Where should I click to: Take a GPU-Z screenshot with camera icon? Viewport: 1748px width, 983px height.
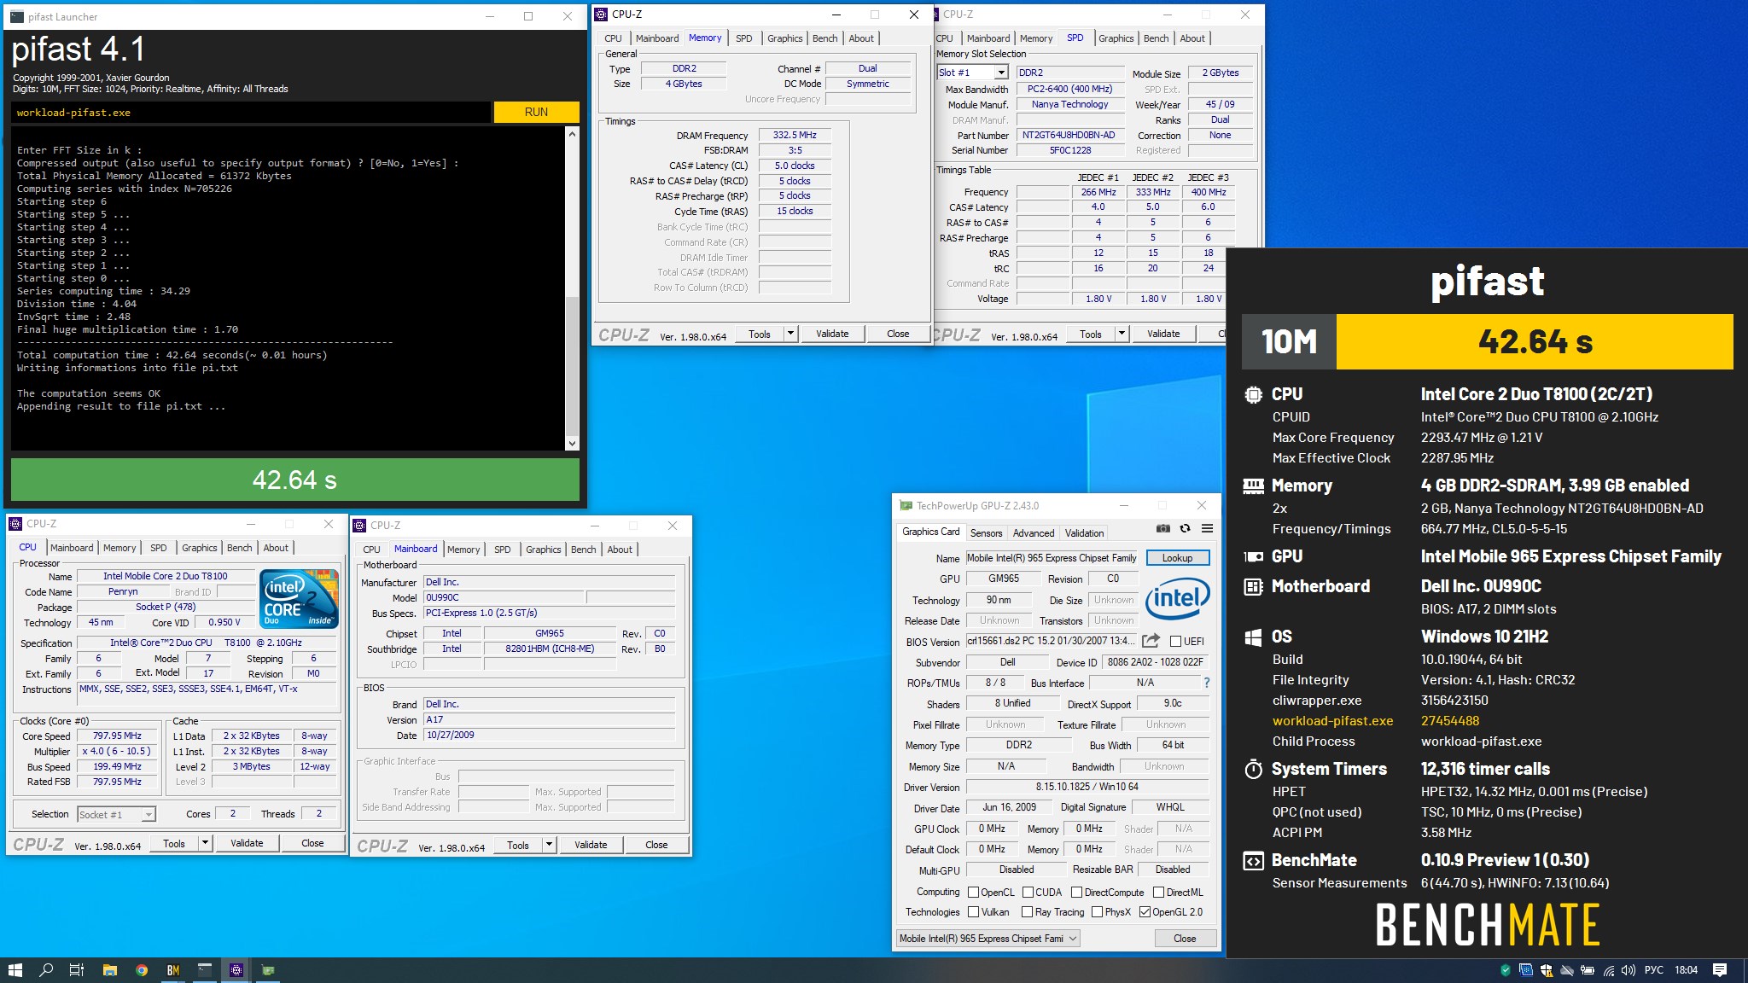1162,529
